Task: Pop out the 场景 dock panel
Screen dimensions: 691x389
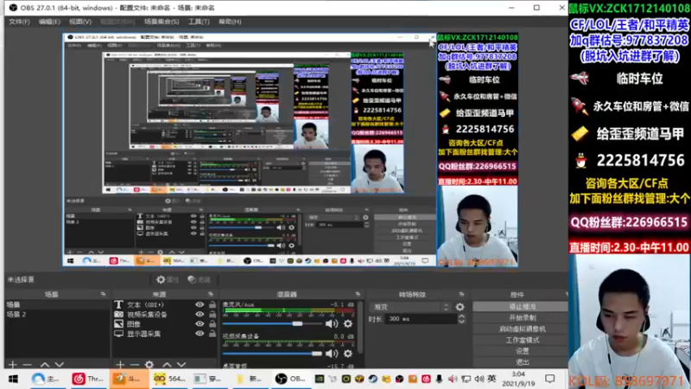Action: 103,294
